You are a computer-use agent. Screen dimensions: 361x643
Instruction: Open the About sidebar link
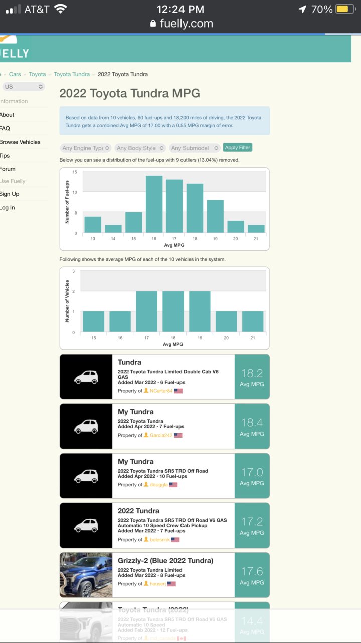tap(7, 115)
